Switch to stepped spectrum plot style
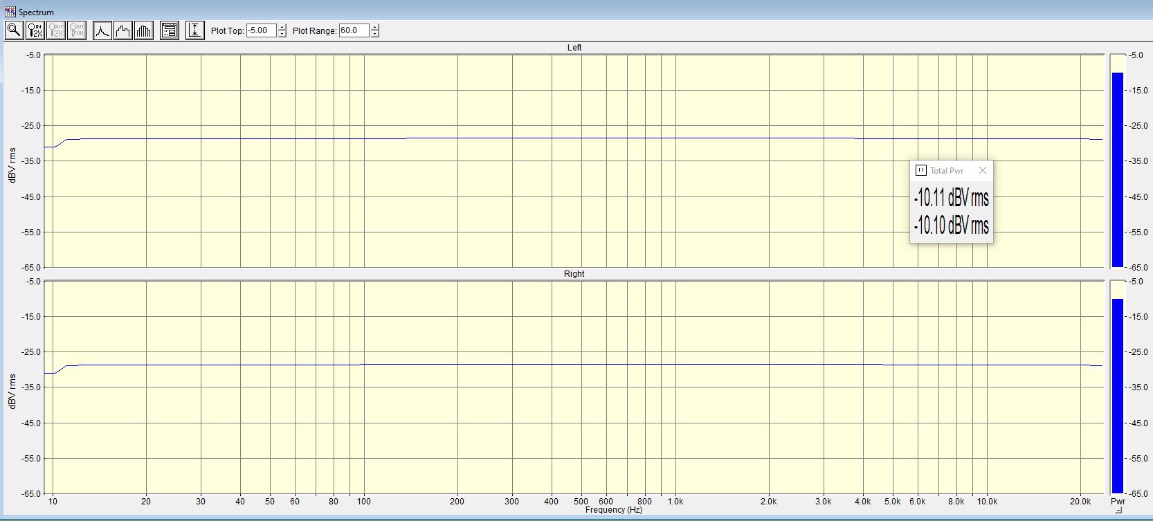This screenshot has height=521, width=1153. coord(123,30)
